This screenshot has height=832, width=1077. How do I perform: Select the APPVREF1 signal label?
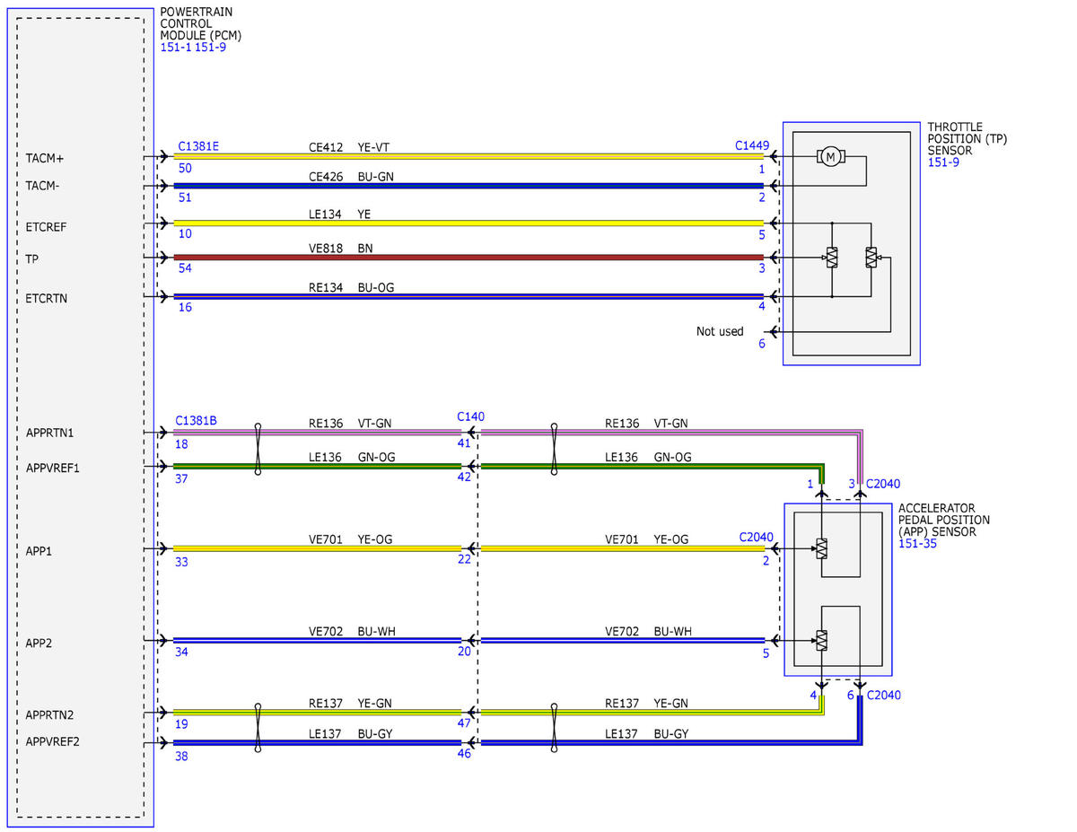pyautogui.click(x=54, y=467)
